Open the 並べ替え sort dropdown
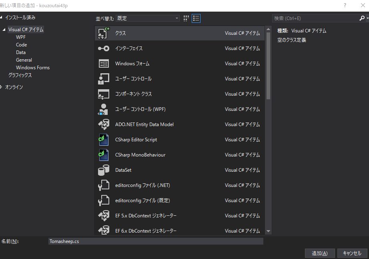Image resolution: width=369 pixels, height=259 pixels. pos(148,18)
